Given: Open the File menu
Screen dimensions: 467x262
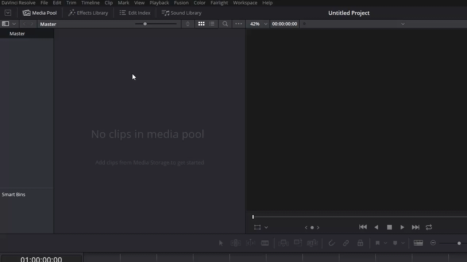Looking at the screenshot, I should coord(44,3).
